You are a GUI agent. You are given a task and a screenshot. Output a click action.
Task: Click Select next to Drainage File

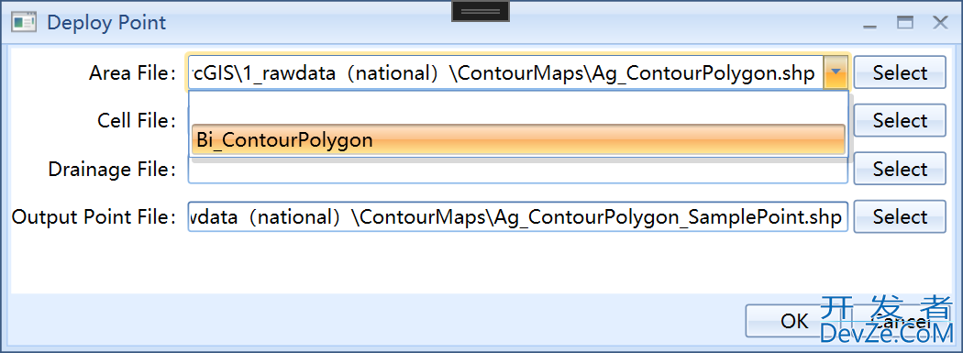[900, 168]
